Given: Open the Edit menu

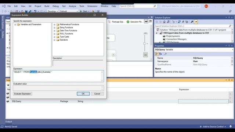Looking at the screenshot, I should coord(16,6).
